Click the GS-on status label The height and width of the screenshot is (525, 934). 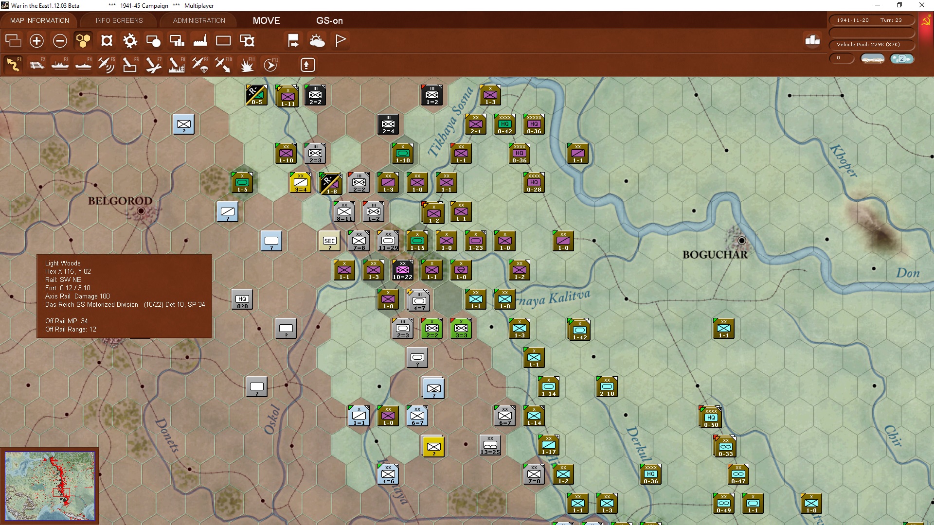[329, 20]
